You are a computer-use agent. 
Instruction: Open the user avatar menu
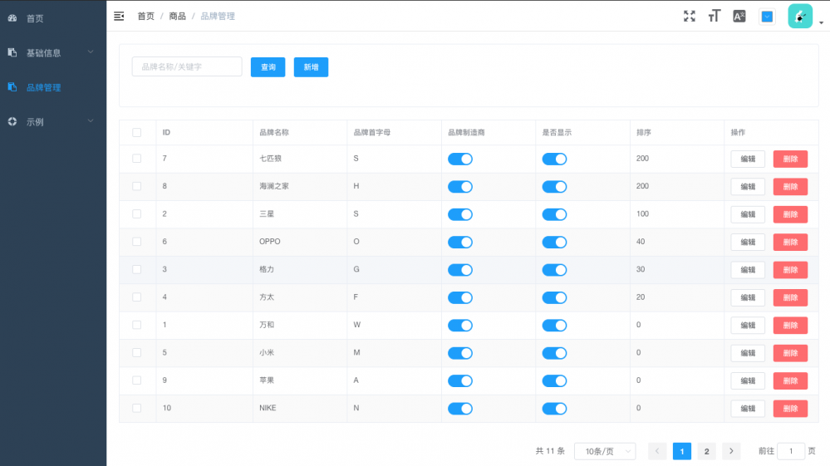[800, 17]
